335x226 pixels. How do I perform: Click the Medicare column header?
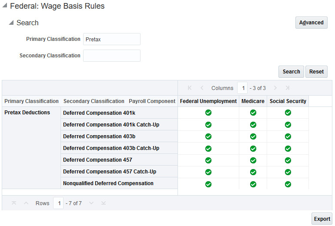[x=253, y=101]
